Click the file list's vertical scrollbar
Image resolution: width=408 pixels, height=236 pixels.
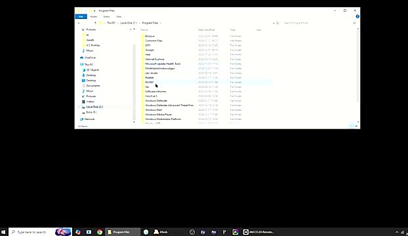pos(358,66)
